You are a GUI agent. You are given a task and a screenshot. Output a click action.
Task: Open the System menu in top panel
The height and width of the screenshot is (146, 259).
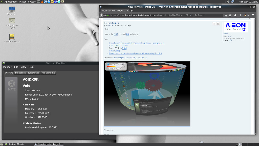pos(32,2)
